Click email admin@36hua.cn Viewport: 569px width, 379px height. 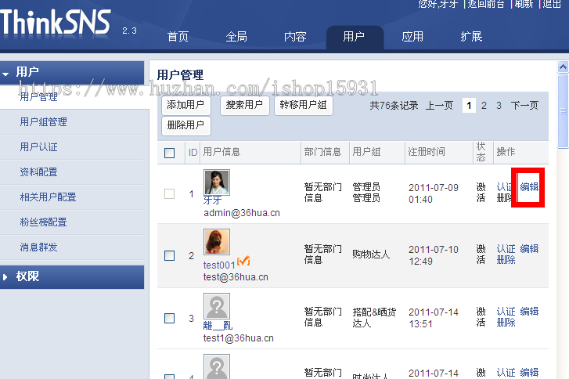(242, 213)
